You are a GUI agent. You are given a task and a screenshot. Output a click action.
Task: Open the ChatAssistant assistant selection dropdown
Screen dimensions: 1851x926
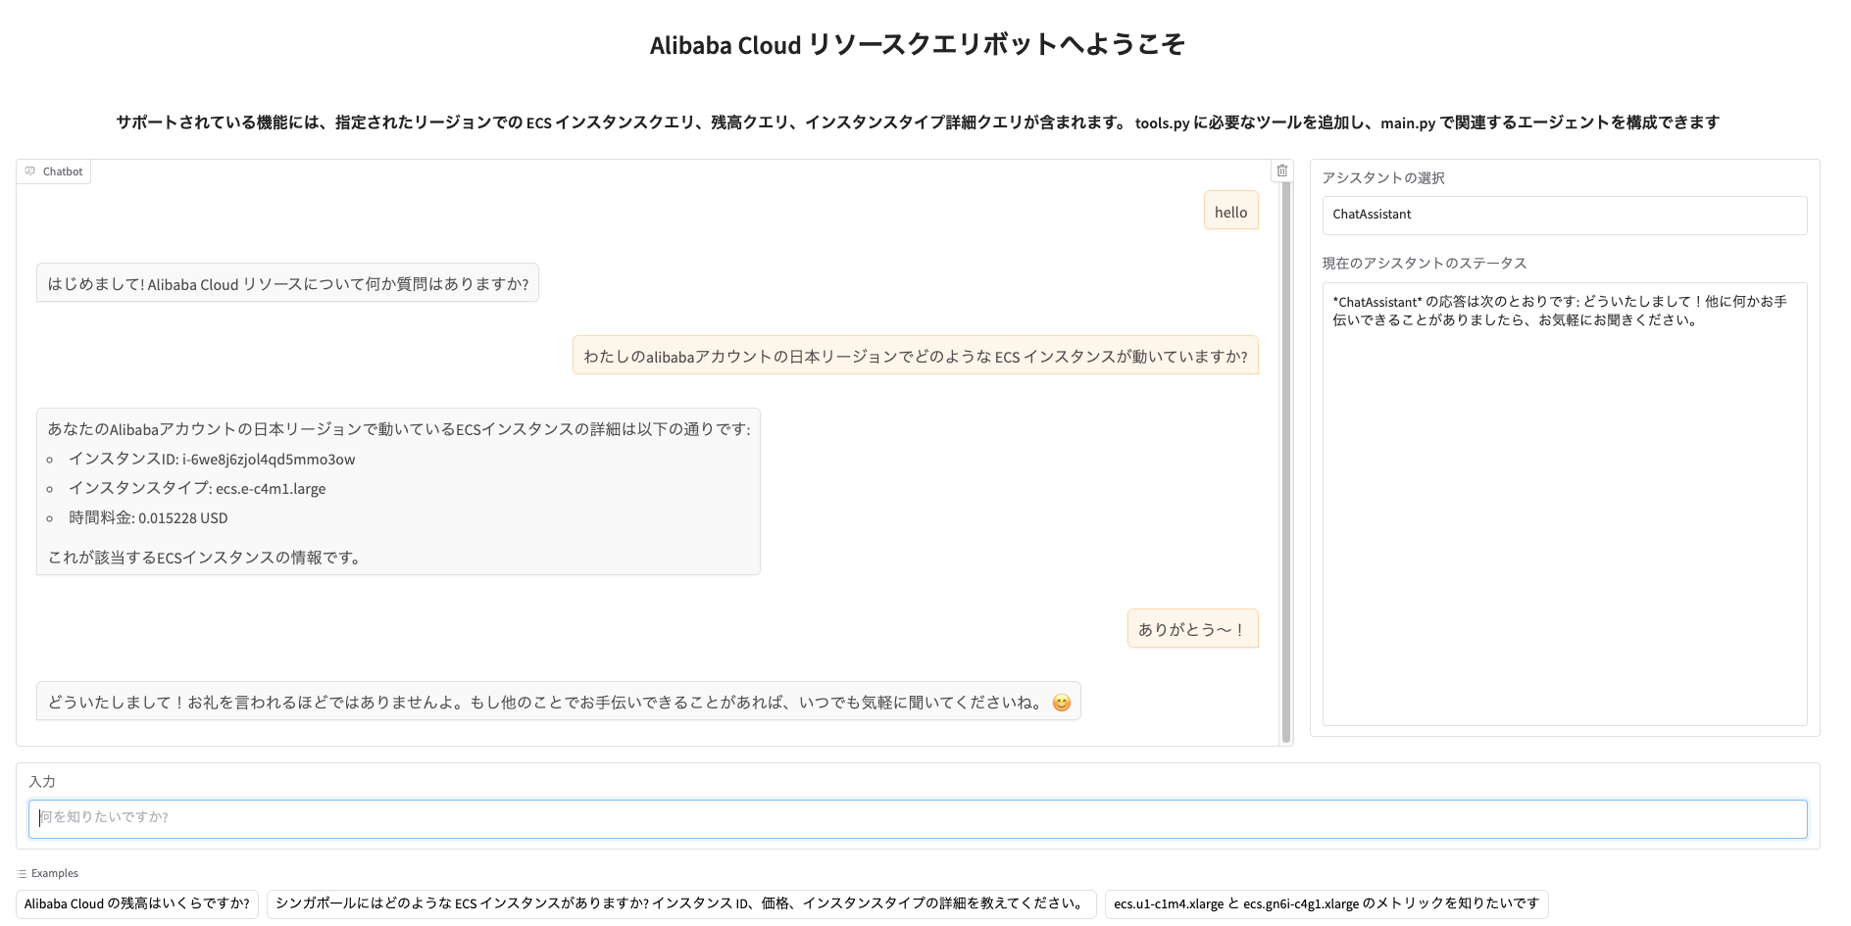pyautogui.click(x=1564, y=215)
